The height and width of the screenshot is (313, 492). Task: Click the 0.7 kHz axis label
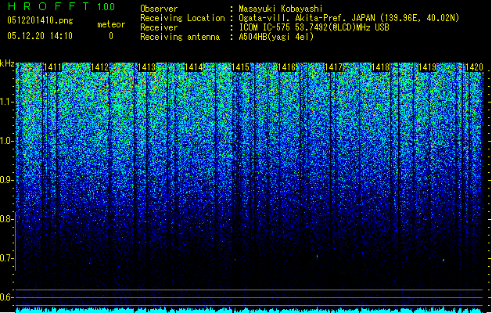[6, 258]
